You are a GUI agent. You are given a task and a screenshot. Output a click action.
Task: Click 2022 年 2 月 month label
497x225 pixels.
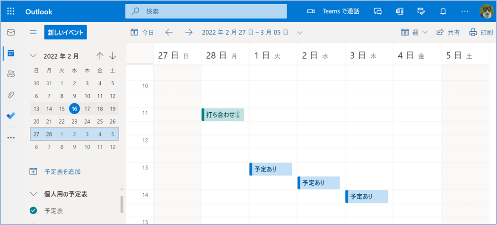tap(61, 56)
